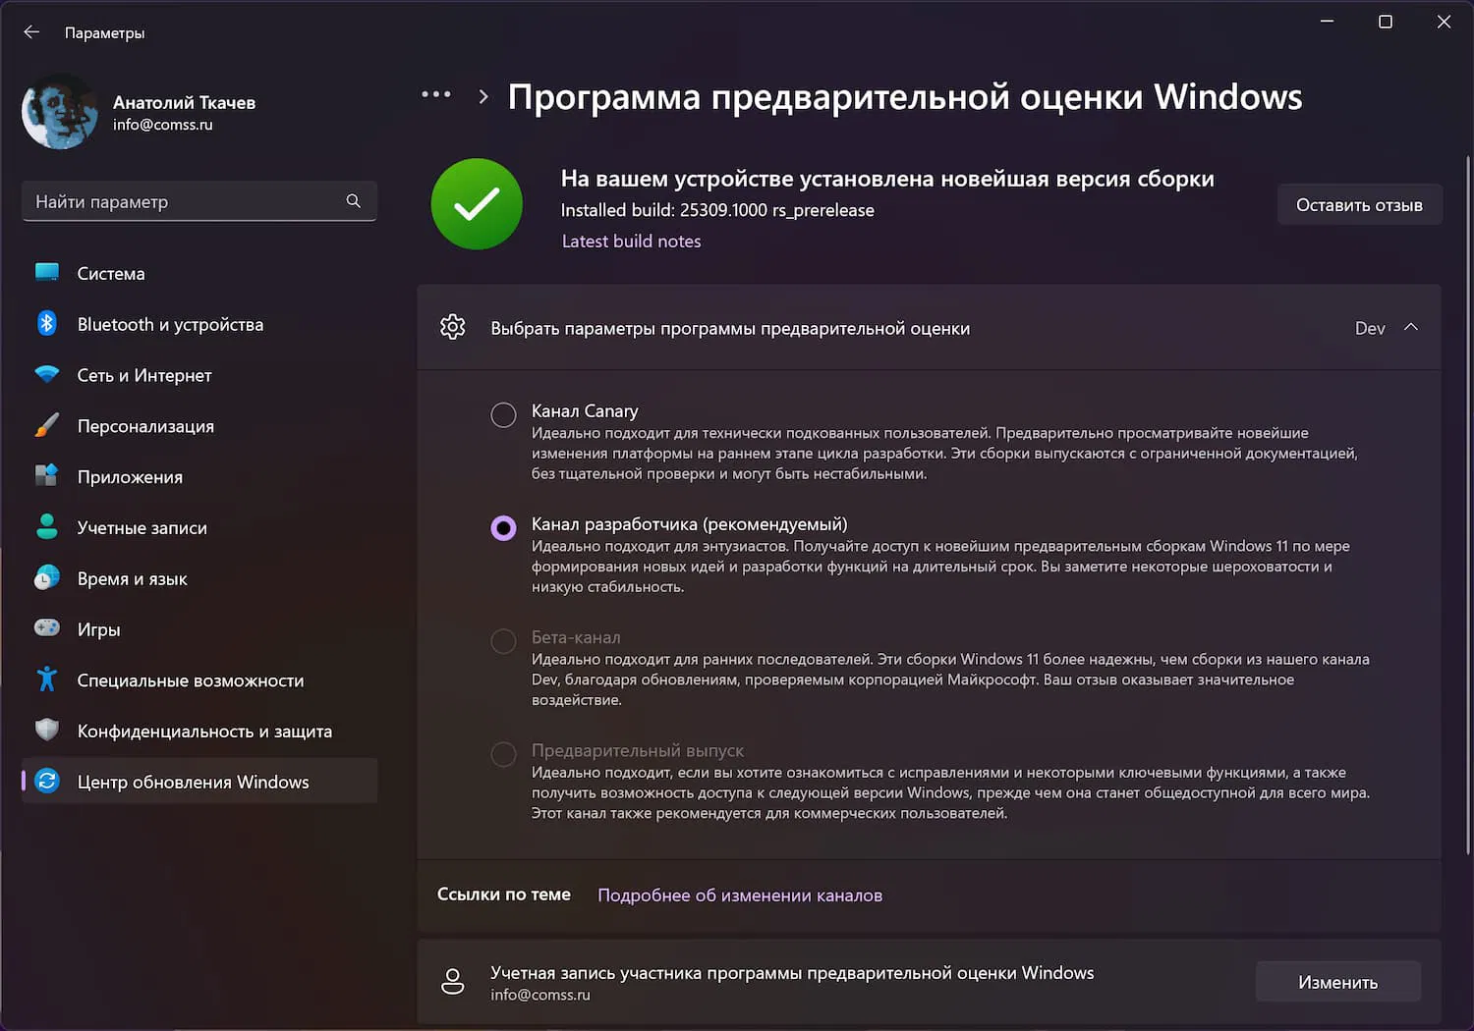Collapse the insider settings section chevron
Screen dimensions: 1474x1031
(x=1411, y=327)
